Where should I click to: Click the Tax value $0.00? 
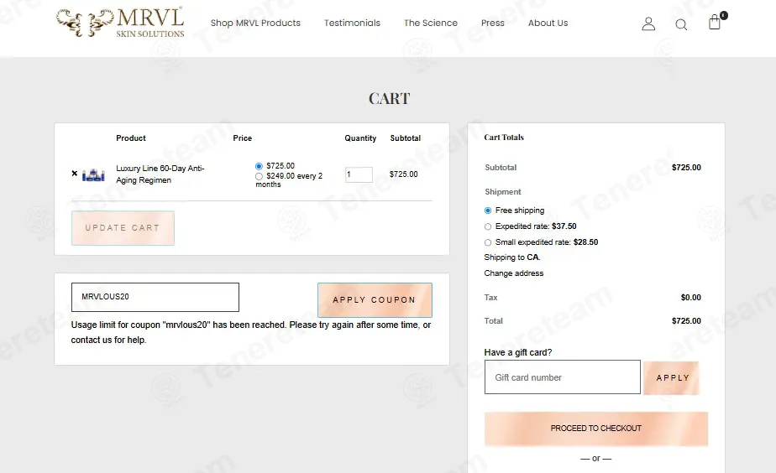coord(690,298)
